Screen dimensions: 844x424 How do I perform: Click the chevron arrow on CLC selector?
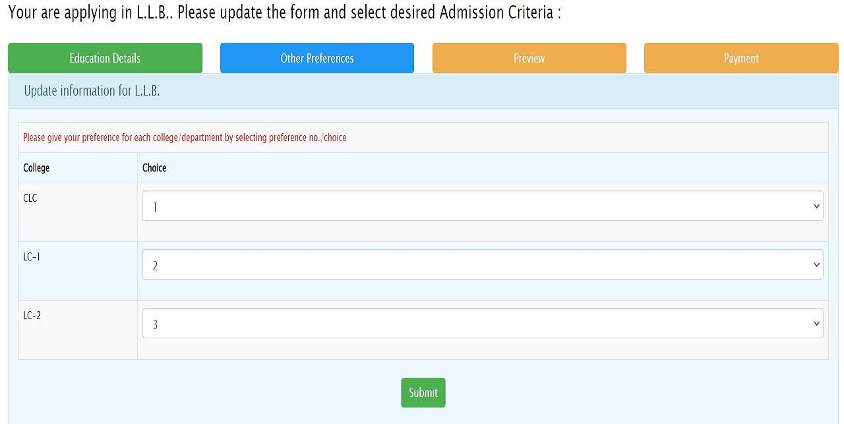[x=817, y=206]
